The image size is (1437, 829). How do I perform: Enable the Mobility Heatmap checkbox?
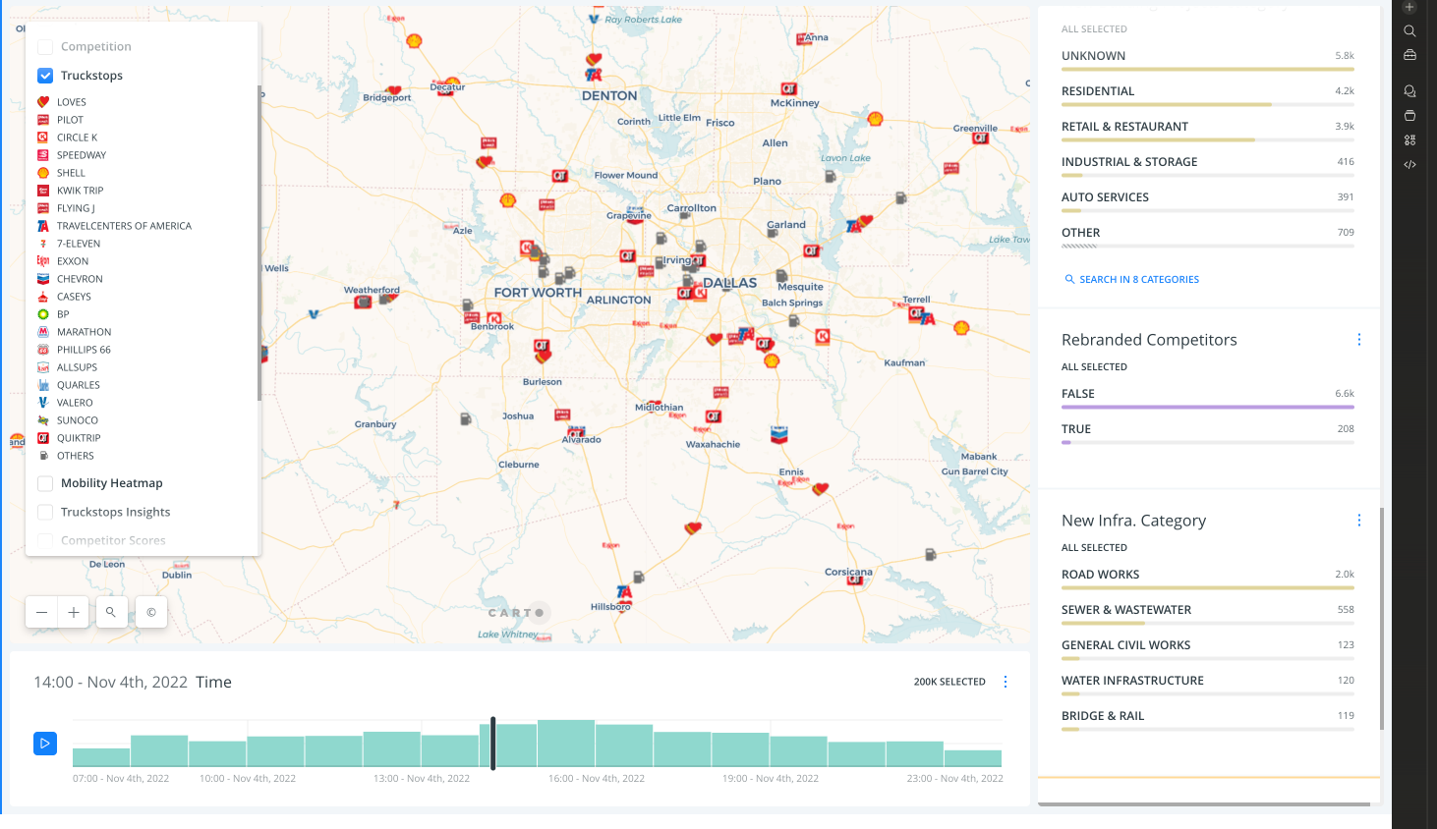44,483
